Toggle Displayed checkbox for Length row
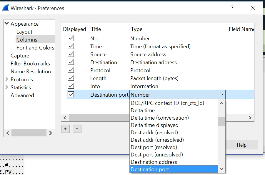This screenshot has width=265, height=175. [x=71, y=78]
